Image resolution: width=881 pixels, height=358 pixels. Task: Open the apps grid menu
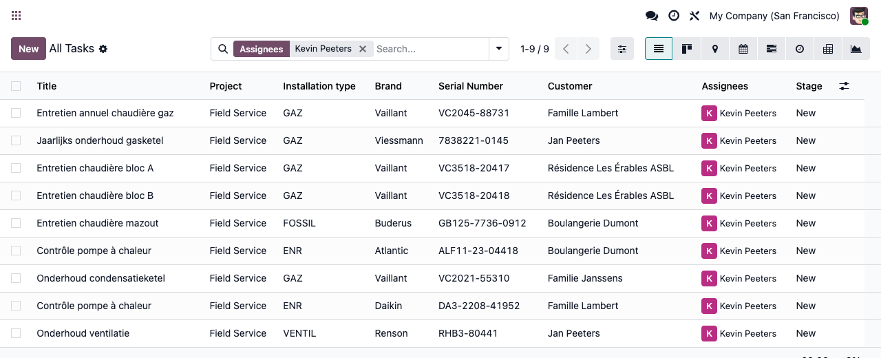[17, 15]
